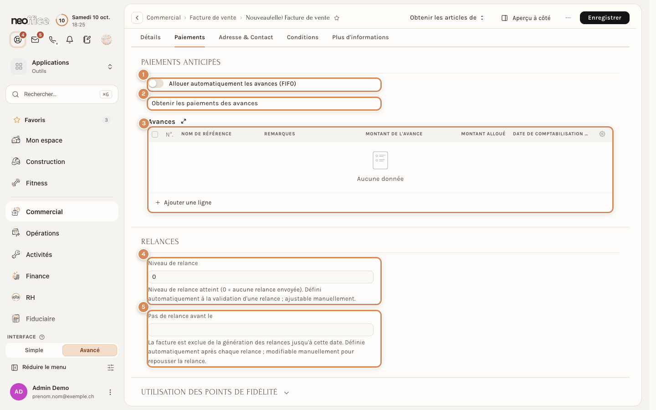Open the Construction module

(x=62, y=162)
